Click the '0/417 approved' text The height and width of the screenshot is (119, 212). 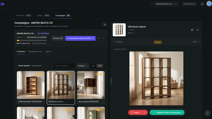point(23,43)
